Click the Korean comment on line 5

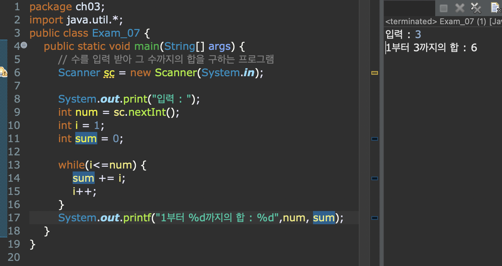[166, 59]
